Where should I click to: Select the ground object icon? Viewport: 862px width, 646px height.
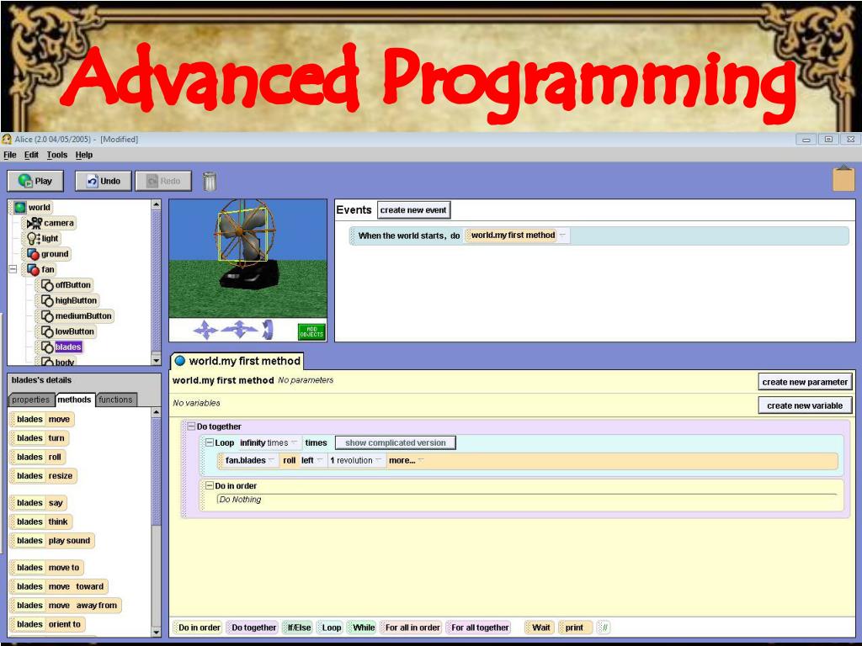(33, 254)
